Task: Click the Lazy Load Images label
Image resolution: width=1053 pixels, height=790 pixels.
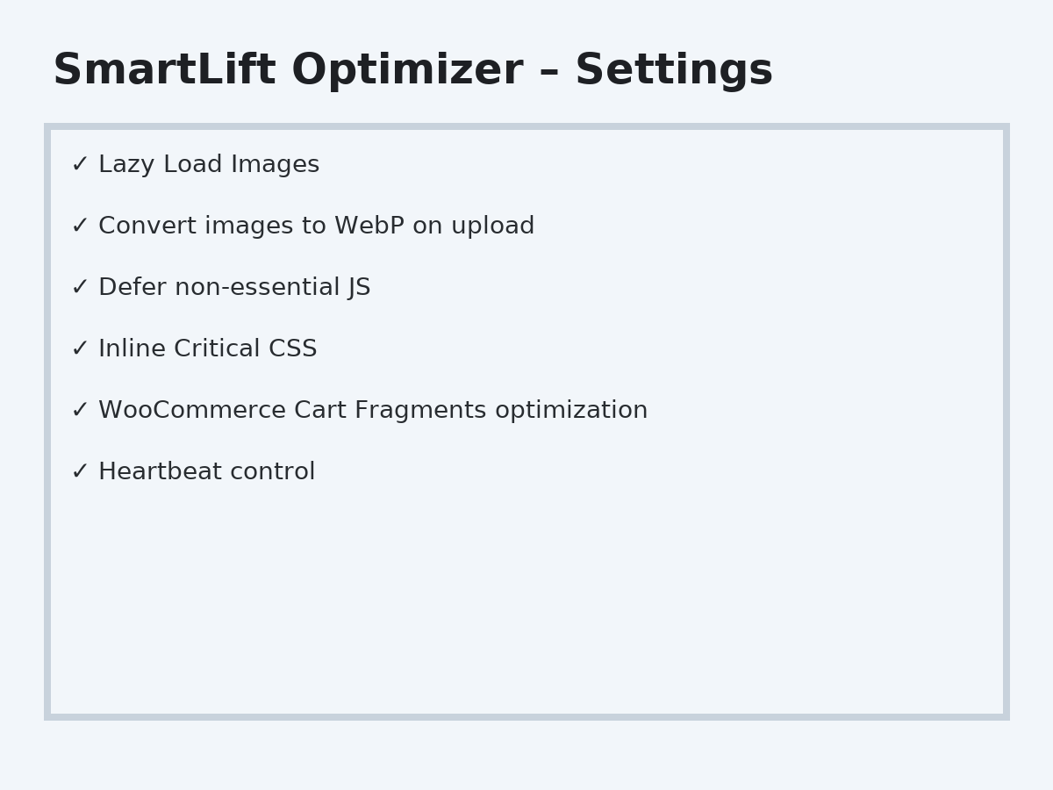Action: (x=209, y=165)
